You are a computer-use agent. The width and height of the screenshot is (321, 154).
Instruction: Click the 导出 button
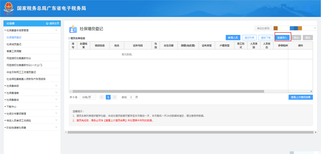296,38
